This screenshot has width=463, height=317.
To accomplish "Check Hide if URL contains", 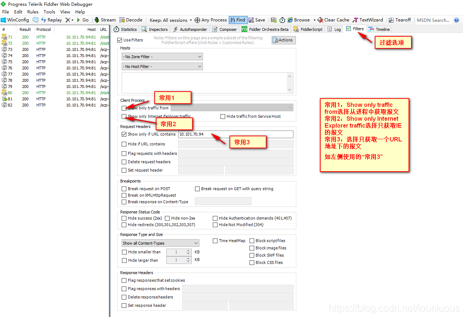I will click(124, 144).
